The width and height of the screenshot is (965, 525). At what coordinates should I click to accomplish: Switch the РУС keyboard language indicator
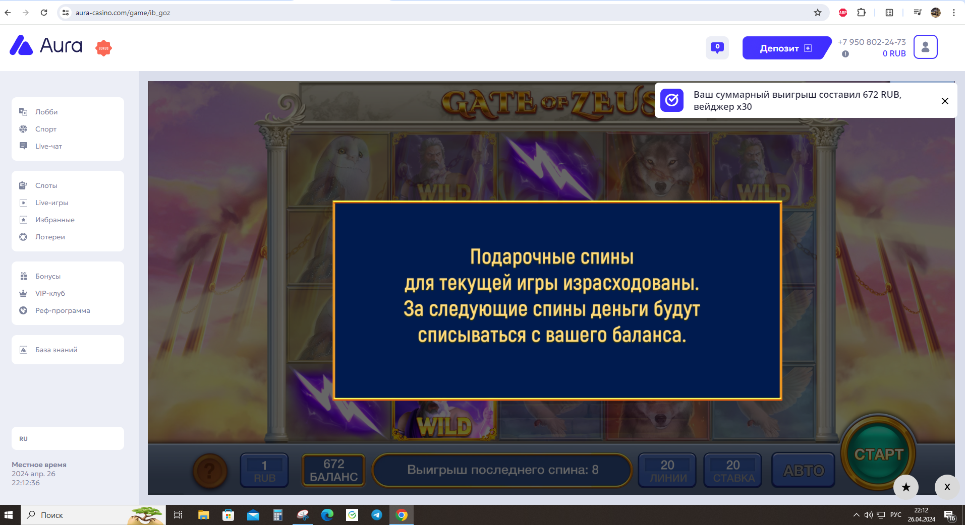click(895, 515)
